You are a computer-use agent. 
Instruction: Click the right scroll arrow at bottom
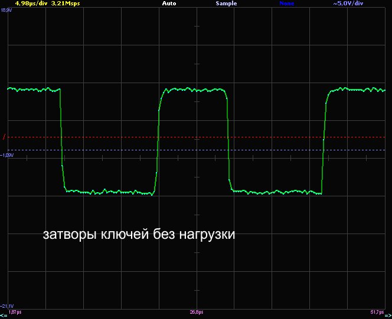pyautogui.click(x=388, y=315)
